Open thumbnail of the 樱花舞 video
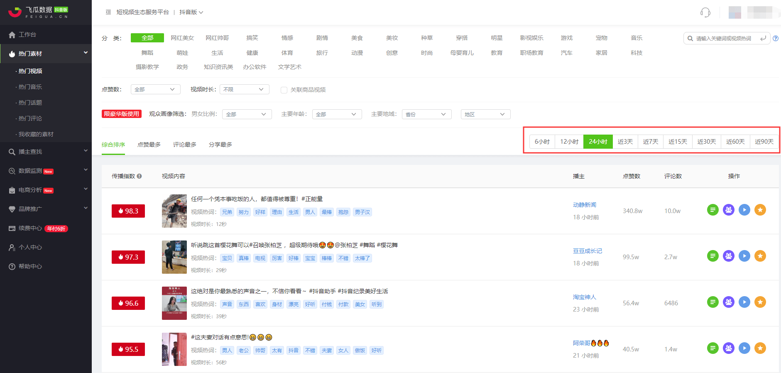This screenshot has height=373, width=781. (x=174, y=257)
